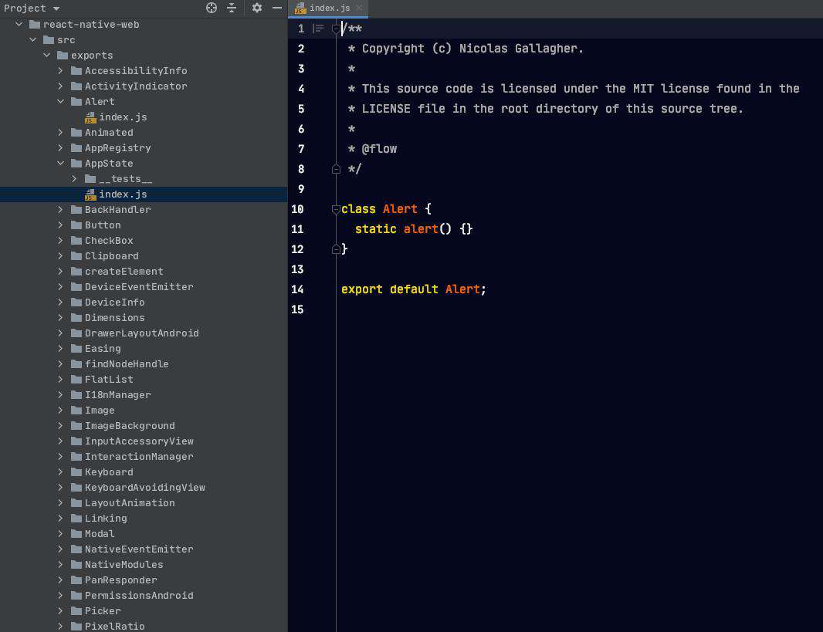Select the CheckBox folder

click(x=109, y=240)
